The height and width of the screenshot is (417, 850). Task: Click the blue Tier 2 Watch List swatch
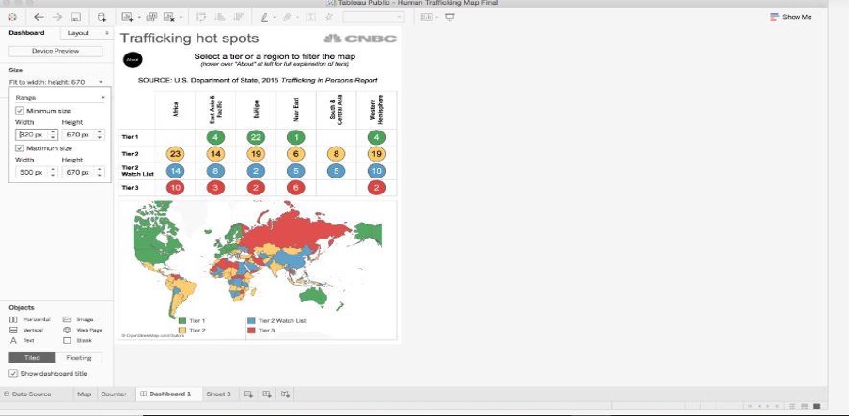click(251, 320)
